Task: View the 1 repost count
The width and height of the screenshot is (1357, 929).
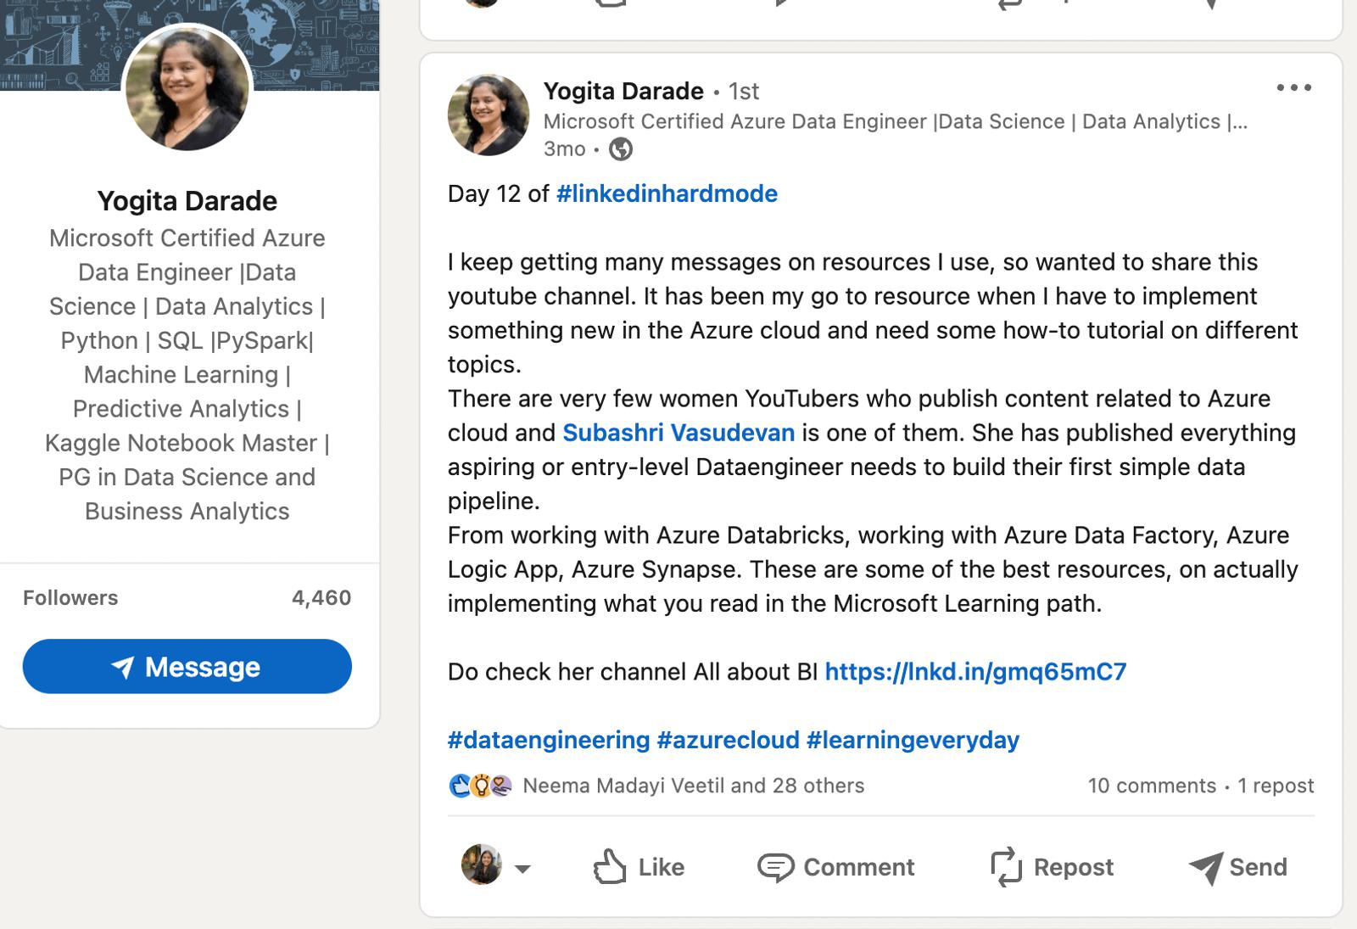Action: click(1276, 786)
